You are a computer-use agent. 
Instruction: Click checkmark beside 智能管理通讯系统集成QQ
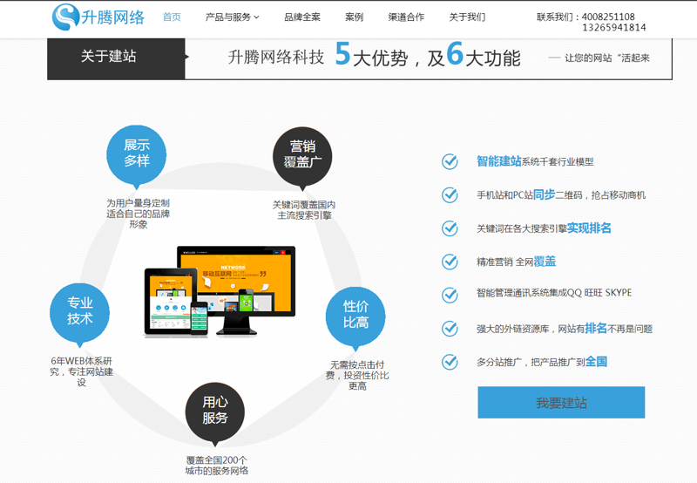click(x=450, y=295)
